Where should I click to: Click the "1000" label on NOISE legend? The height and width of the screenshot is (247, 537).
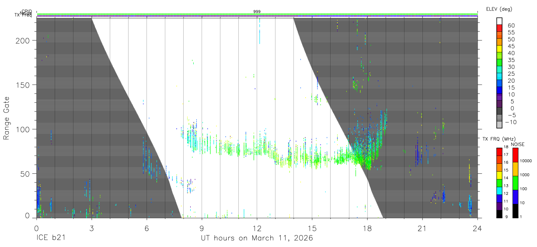coord(524,175)
